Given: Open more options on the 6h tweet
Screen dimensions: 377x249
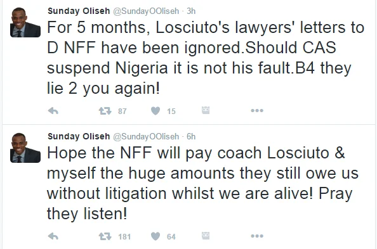Looking at the screenshot, I should [x=257, y=236].
